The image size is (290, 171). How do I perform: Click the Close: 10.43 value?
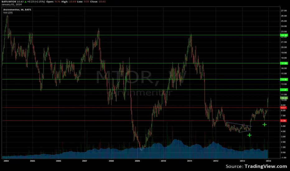98,2
